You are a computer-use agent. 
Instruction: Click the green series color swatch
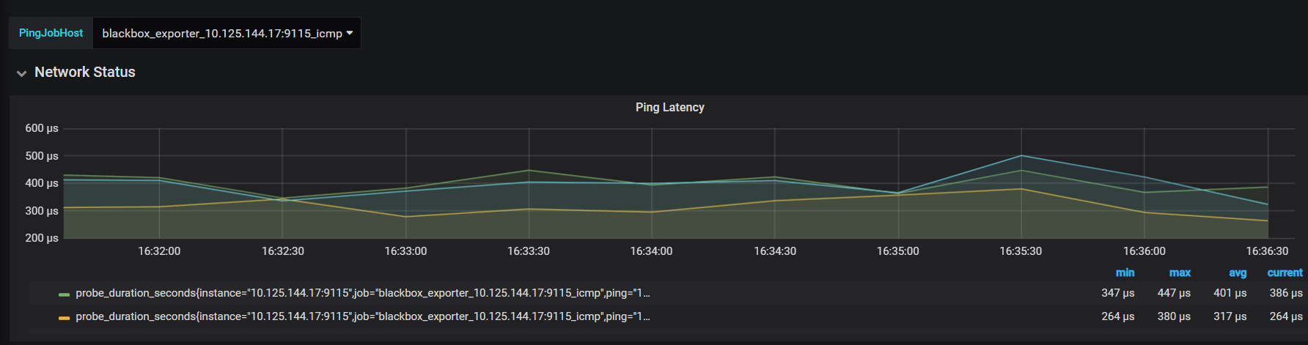[64, 294]
